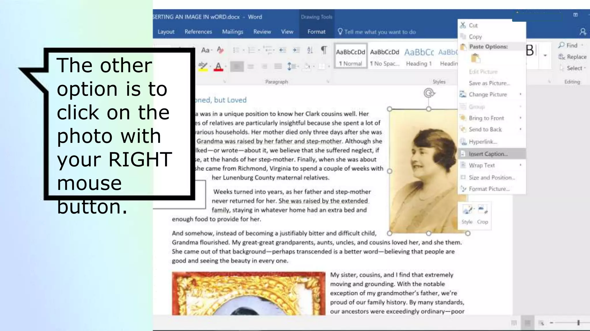Image resolution: width=590 pixels, height=331 pixels.
Task: Choose Insert Caption from context menu
Action: 488,154
